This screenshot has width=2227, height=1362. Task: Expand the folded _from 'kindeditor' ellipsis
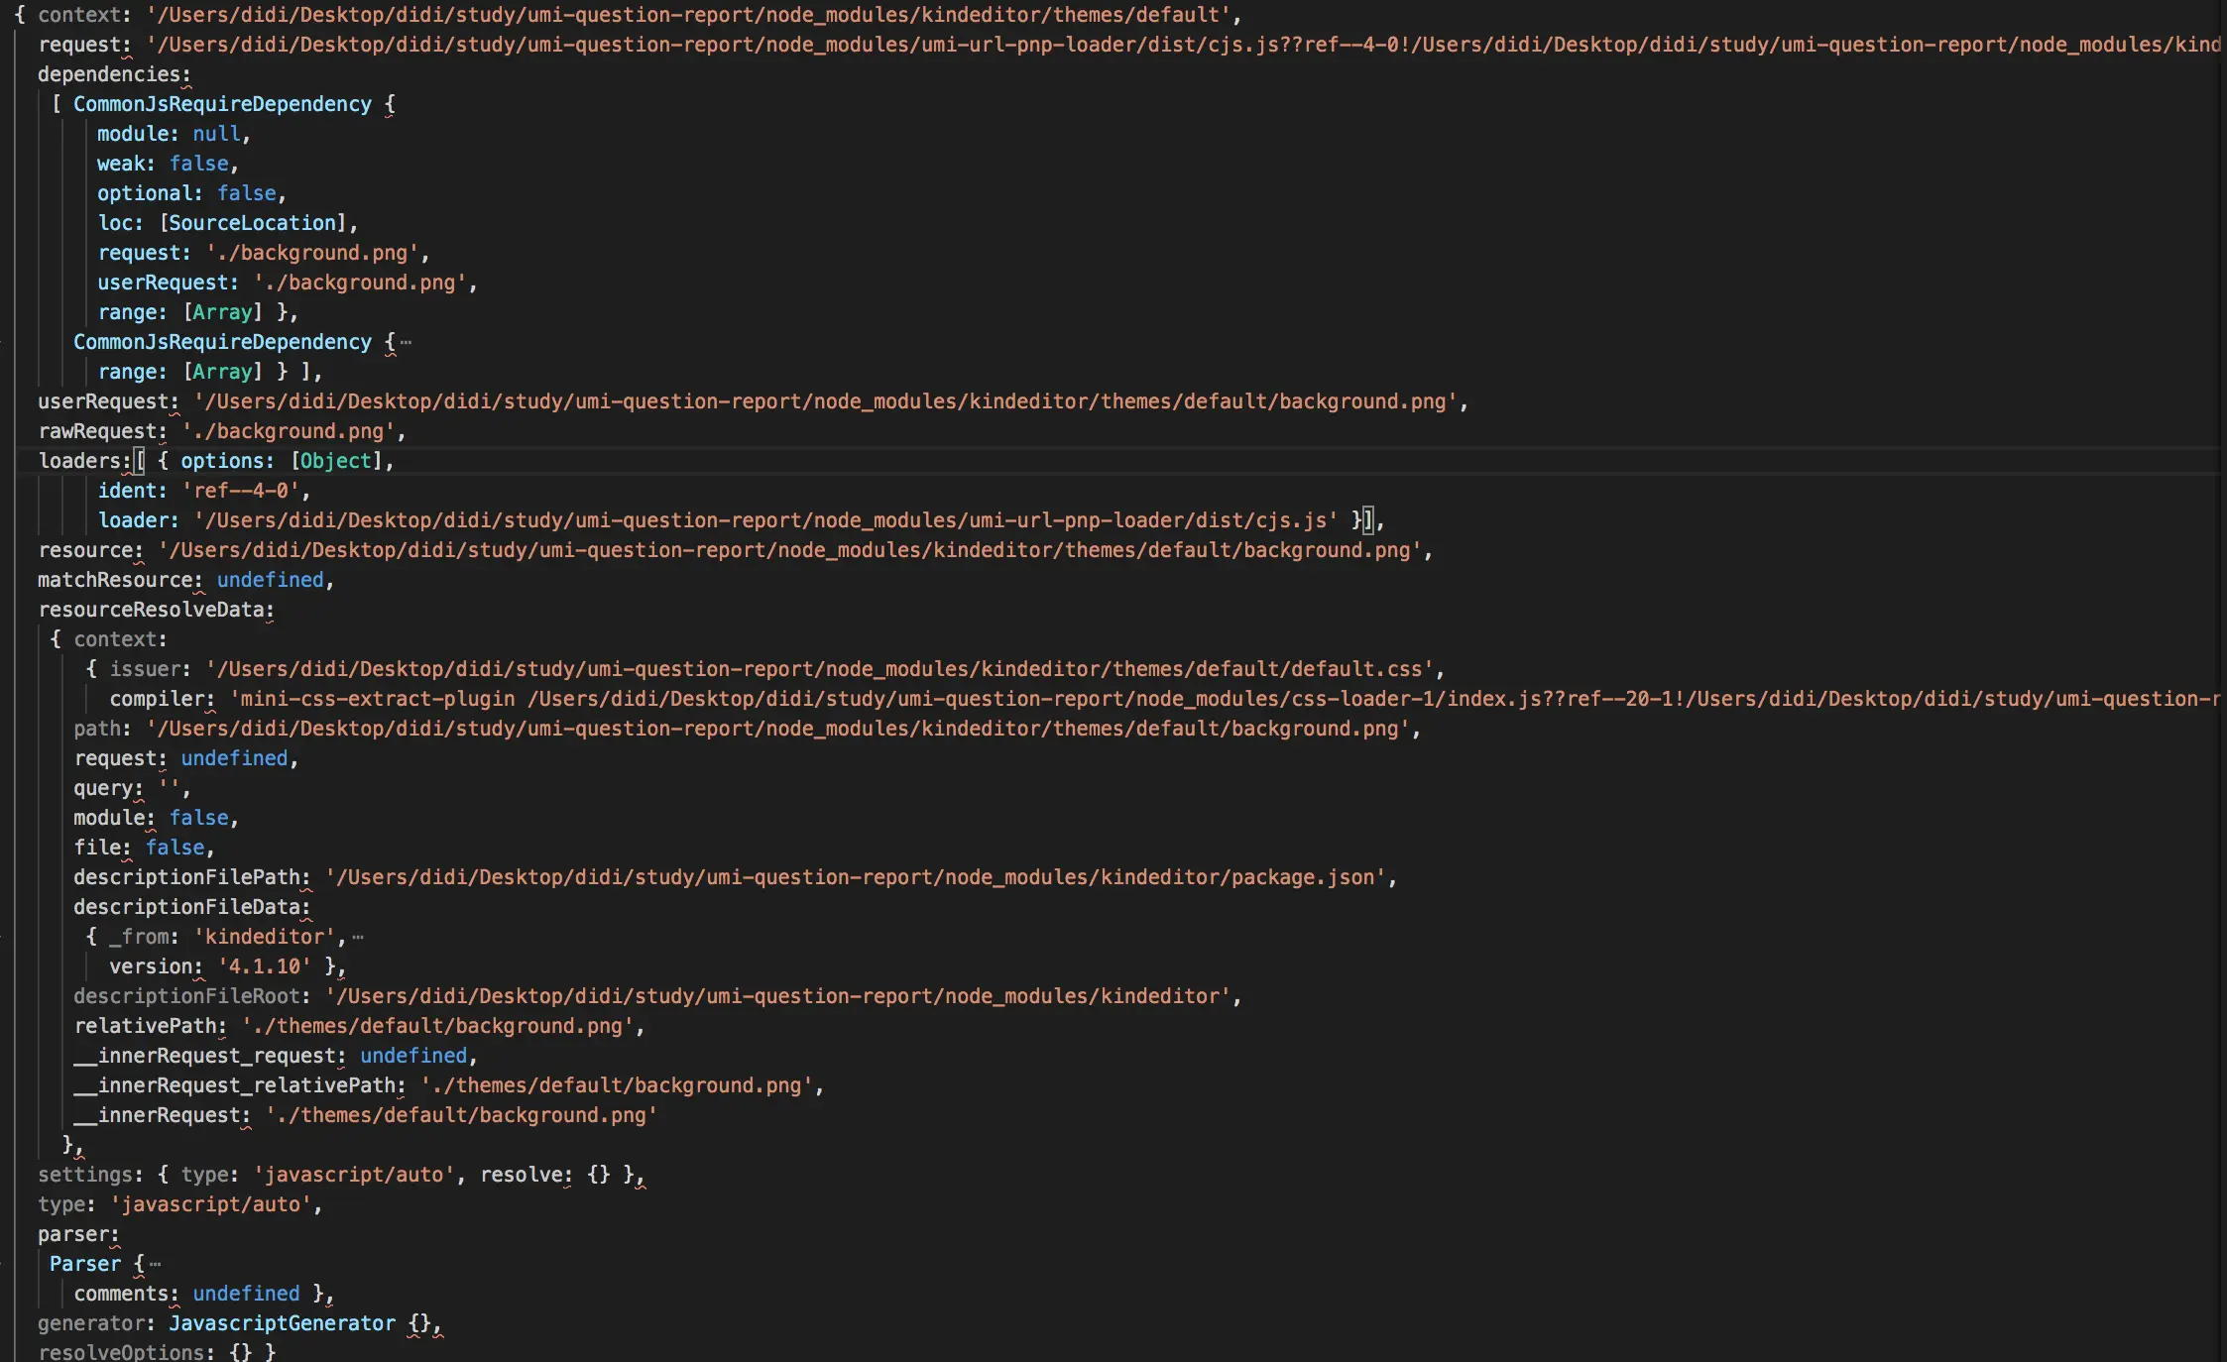(x=358, y=937)
